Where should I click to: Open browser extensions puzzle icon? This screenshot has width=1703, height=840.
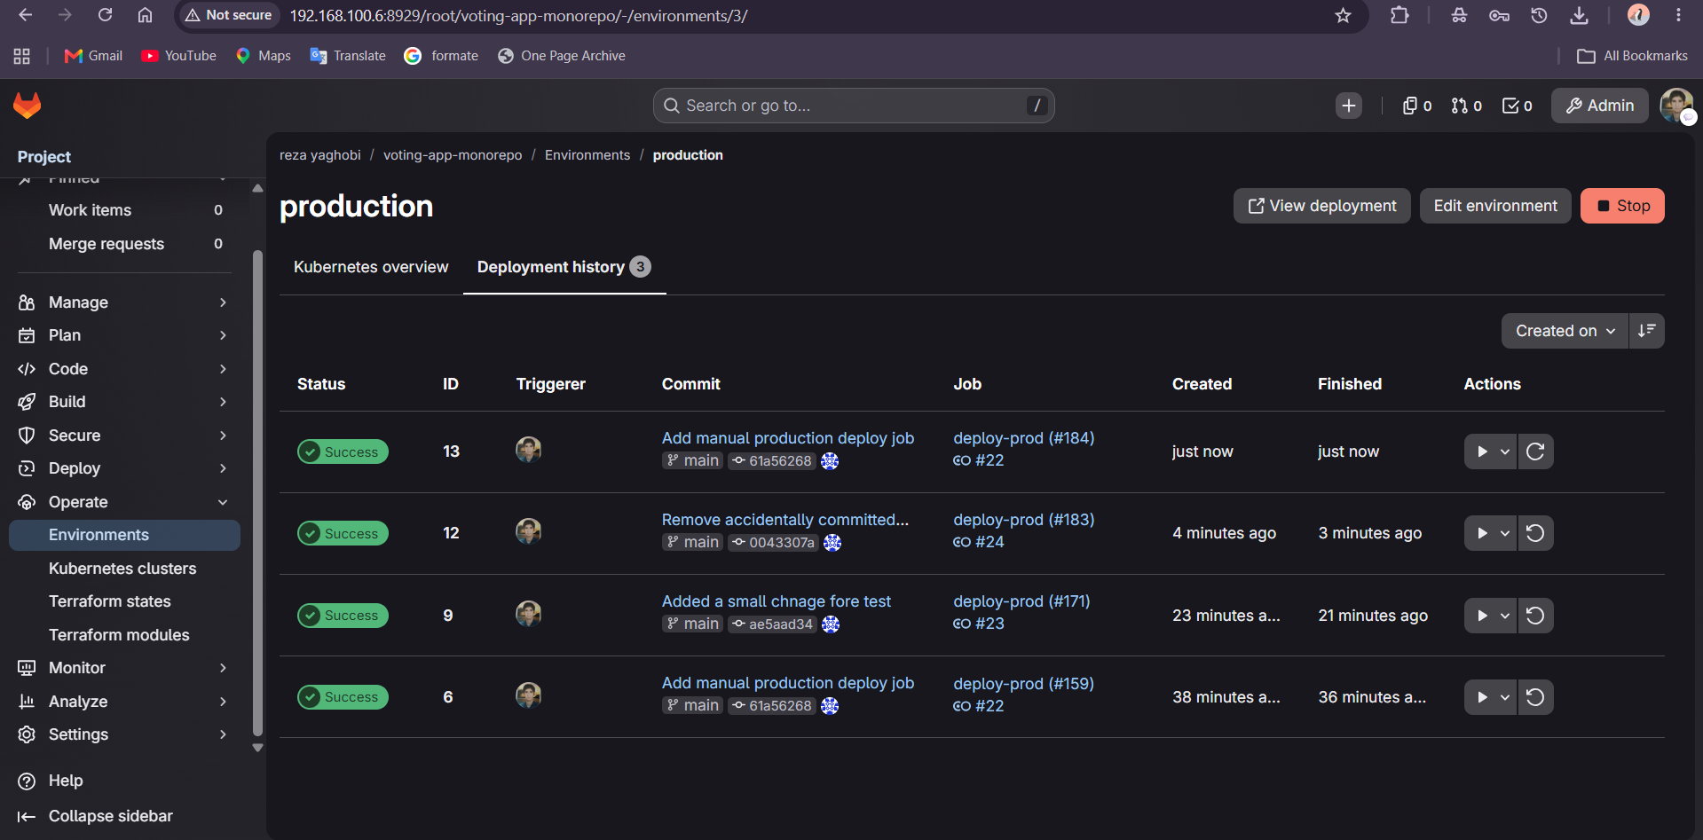[x=1399, y=15]
